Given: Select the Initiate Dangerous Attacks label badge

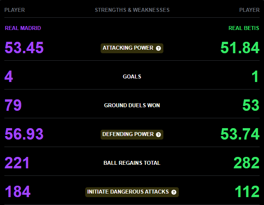Looking at the screenshot, I should click(x=132, y=192).
